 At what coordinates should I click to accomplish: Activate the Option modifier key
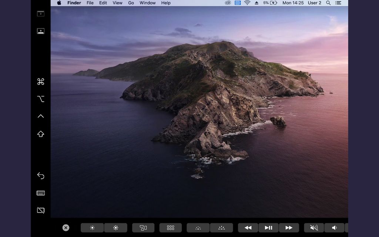(x=41, y=99)
